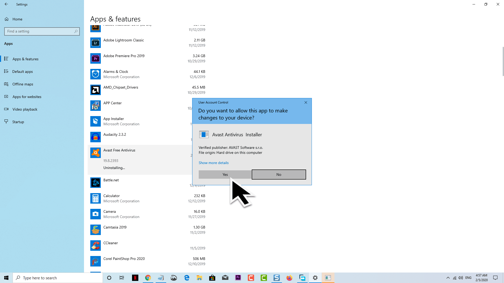Select CCleaner icon in list

(x=96, y=246)
